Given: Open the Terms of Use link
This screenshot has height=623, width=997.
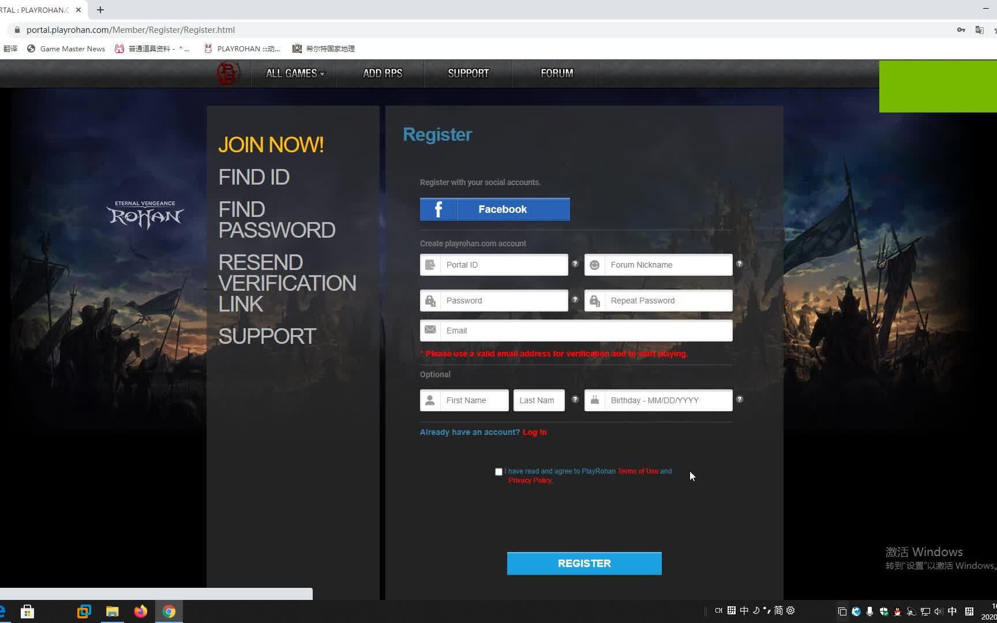Looking at the screenshot, I should [x=638, y=471].
